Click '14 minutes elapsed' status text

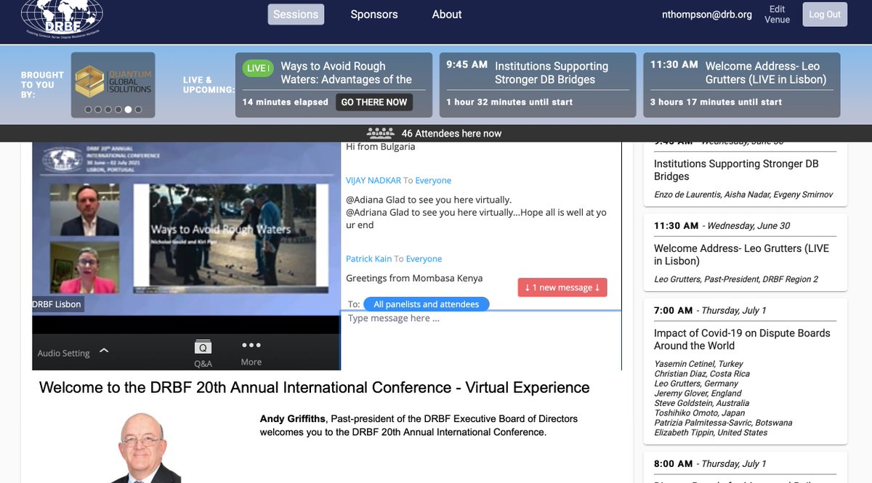[x=286, y=102]
